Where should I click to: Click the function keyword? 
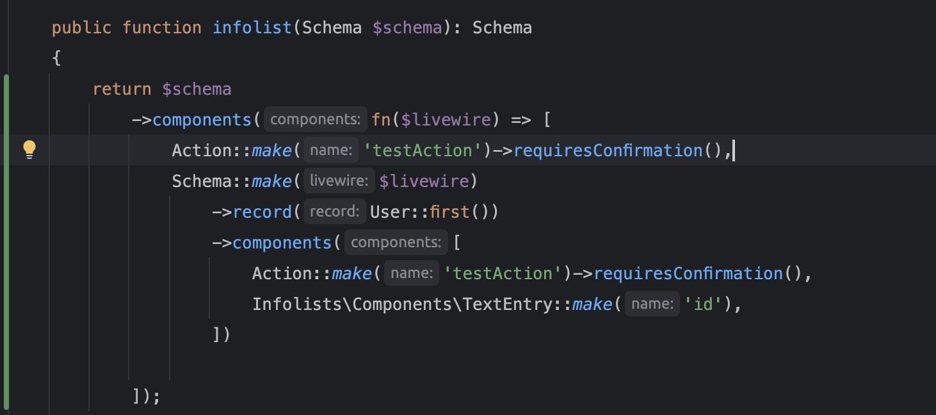point(162,28)
